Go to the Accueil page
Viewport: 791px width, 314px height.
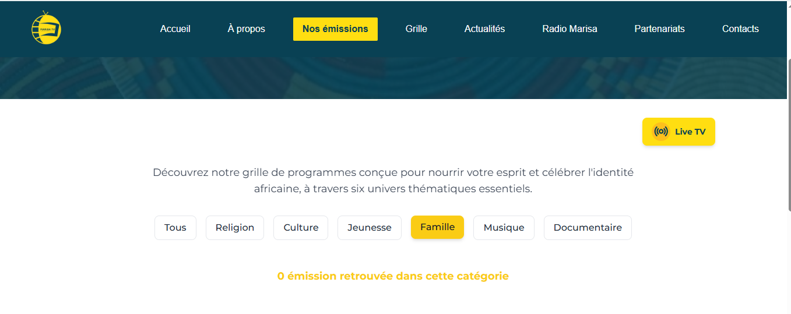[175, 29]
